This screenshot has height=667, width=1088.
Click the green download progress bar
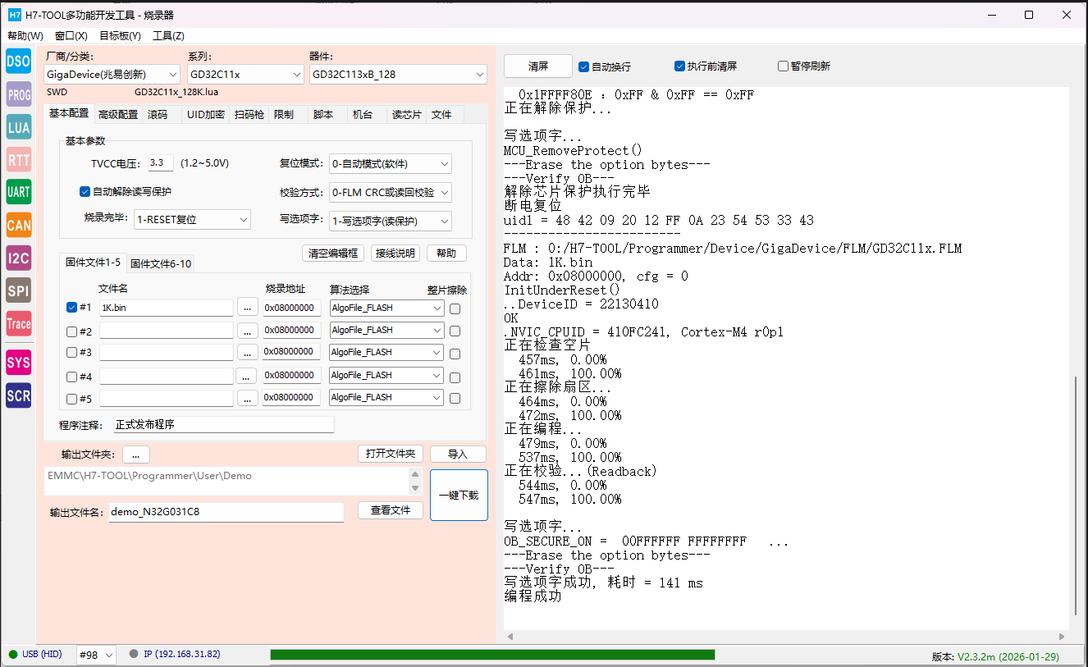(492, 655)
